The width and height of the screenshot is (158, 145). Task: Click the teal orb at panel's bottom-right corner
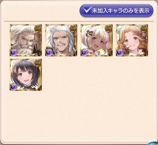[x=153, y=143]
